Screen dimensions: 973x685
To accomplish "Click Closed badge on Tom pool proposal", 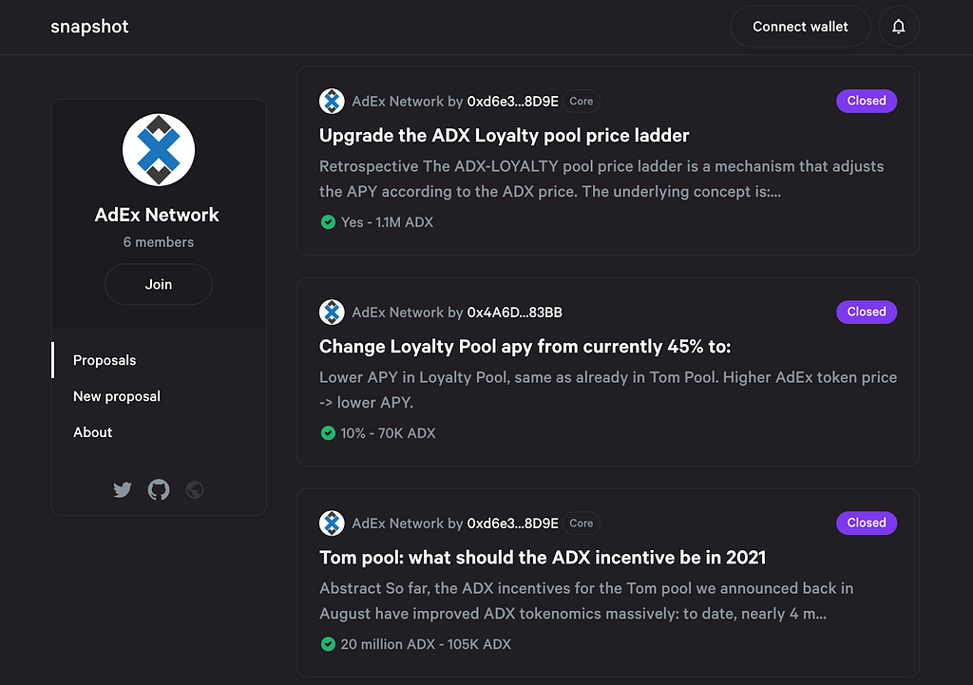I will (x=866, y=523).
